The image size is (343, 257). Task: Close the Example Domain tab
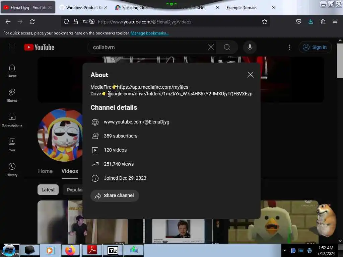pos(273,8)
